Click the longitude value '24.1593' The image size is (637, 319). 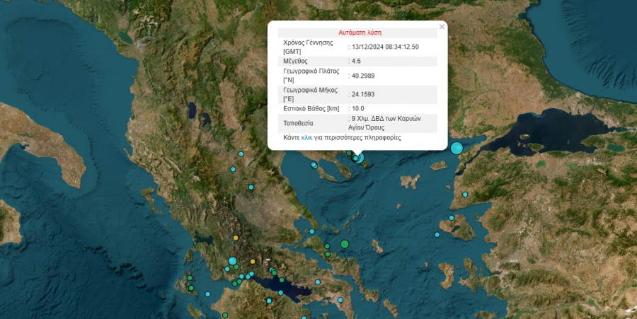pyautogui.click(x=363, y=94)
